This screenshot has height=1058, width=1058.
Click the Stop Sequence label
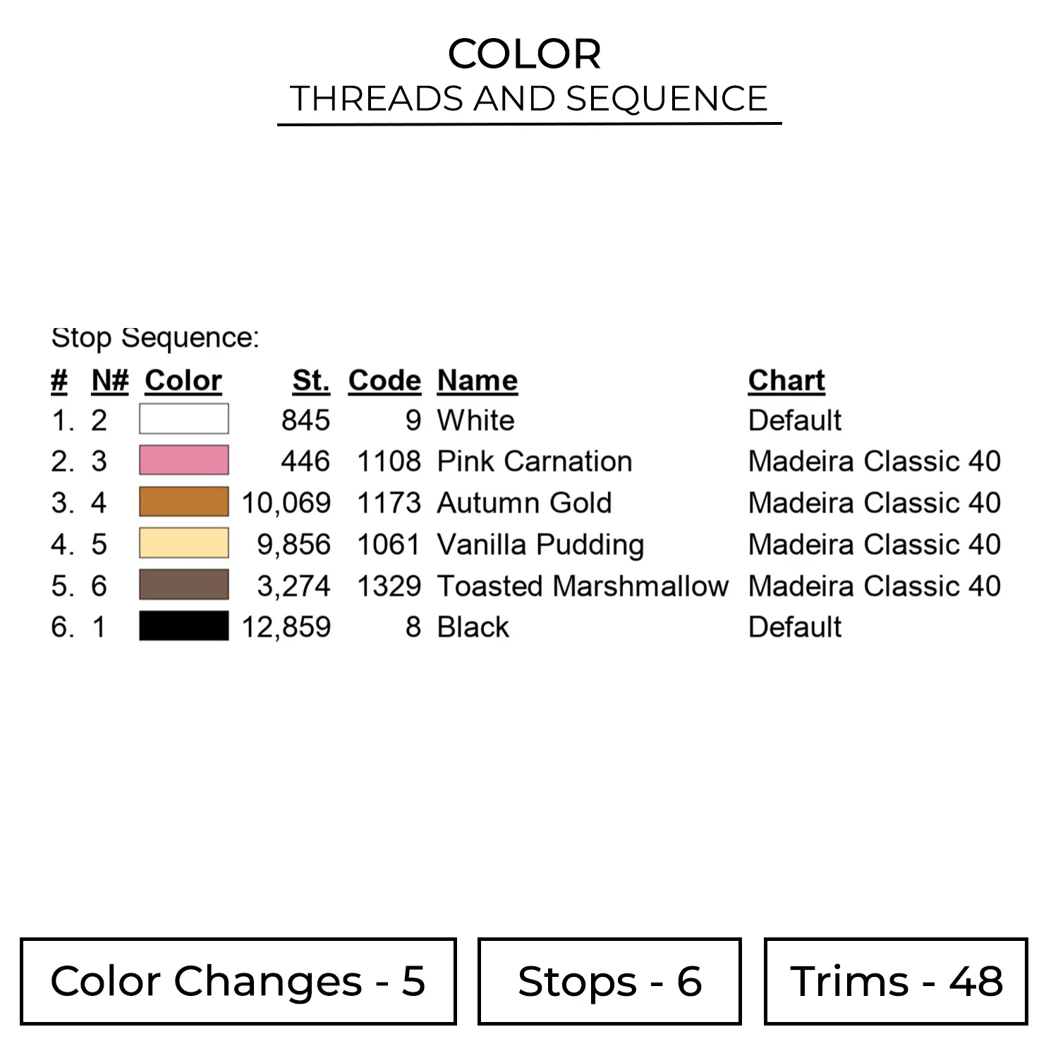pyautogui.click(x=155, y=338)
